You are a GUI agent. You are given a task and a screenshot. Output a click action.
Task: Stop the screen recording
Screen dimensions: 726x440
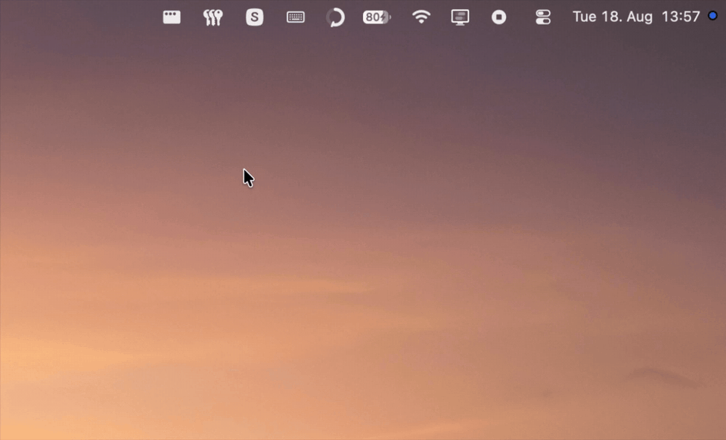pyautogui.click(x=498, y=17)
